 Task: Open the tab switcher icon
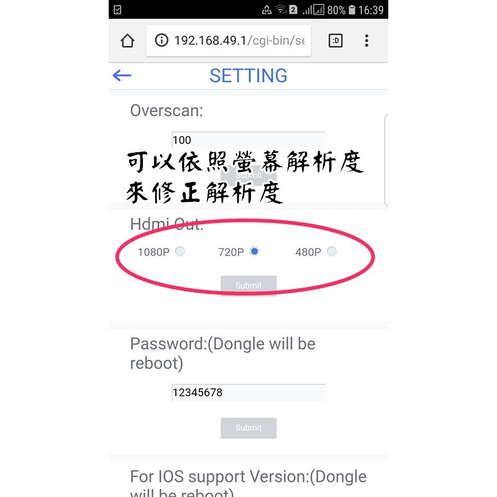pyautogui.click(x=335, y=40)
